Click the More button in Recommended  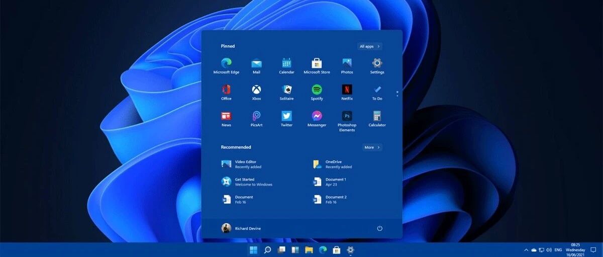pos(372,147)
